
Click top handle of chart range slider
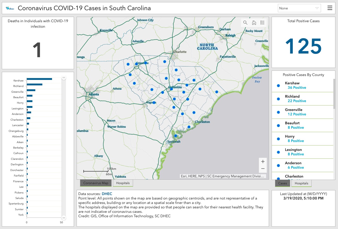(x=64, y=78)
